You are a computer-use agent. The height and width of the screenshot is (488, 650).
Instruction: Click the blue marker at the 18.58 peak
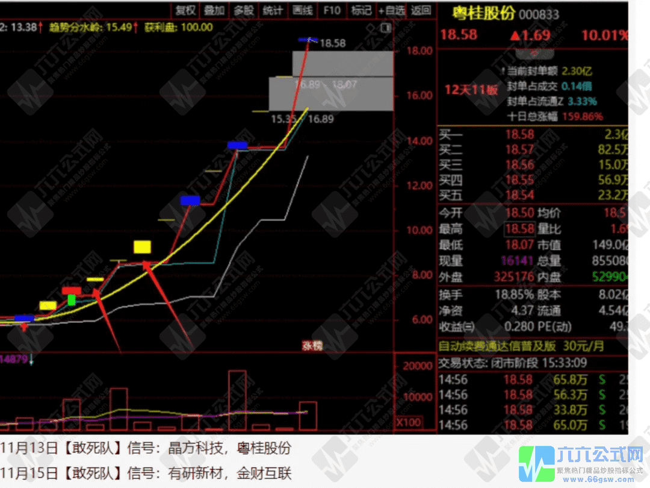tap(308, 40)
